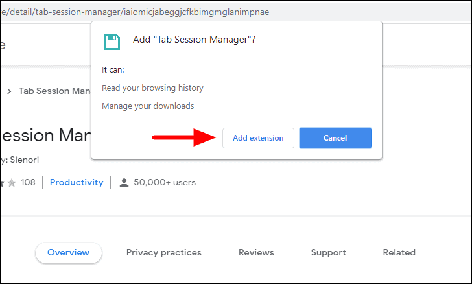Screen dimensions: 472x284
Task: Click the Tab Session Manager breadcrumb text
Action: [x=55, y=91]
